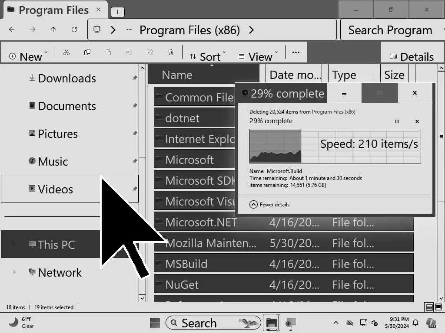Viewport: 445px width, 333px height.
Task: Select Documents in sidebar
Action: (70, 106)
